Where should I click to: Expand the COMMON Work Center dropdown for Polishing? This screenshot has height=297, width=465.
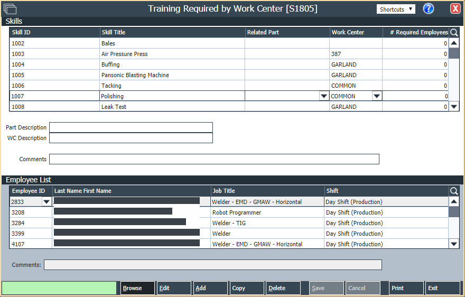[x=376, y=96]
